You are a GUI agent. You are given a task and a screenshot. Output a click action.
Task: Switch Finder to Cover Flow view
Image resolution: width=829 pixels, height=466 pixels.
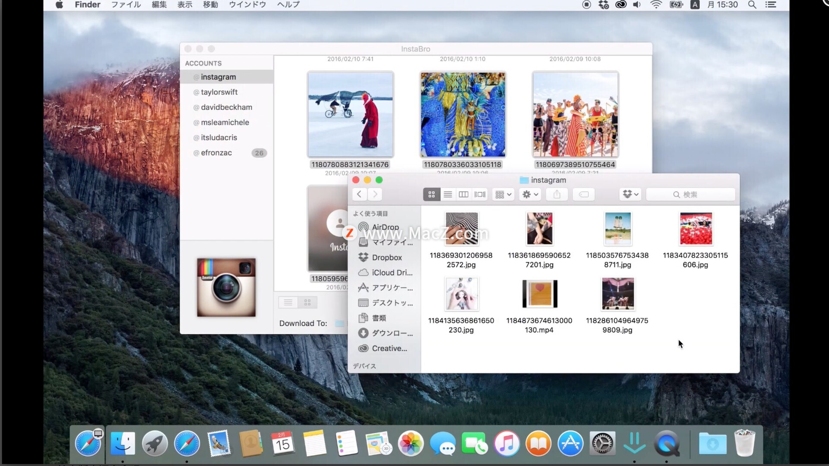(x=480, y=195)
